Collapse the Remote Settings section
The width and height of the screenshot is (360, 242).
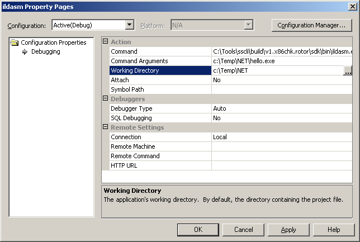click(x=106, y=127)
